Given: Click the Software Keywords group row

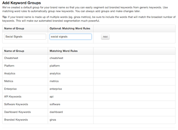Looking at the screenshot, I should 89,104.
